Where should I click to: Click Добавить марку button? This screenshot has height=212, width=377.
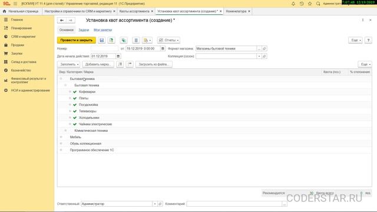[98, 64]
